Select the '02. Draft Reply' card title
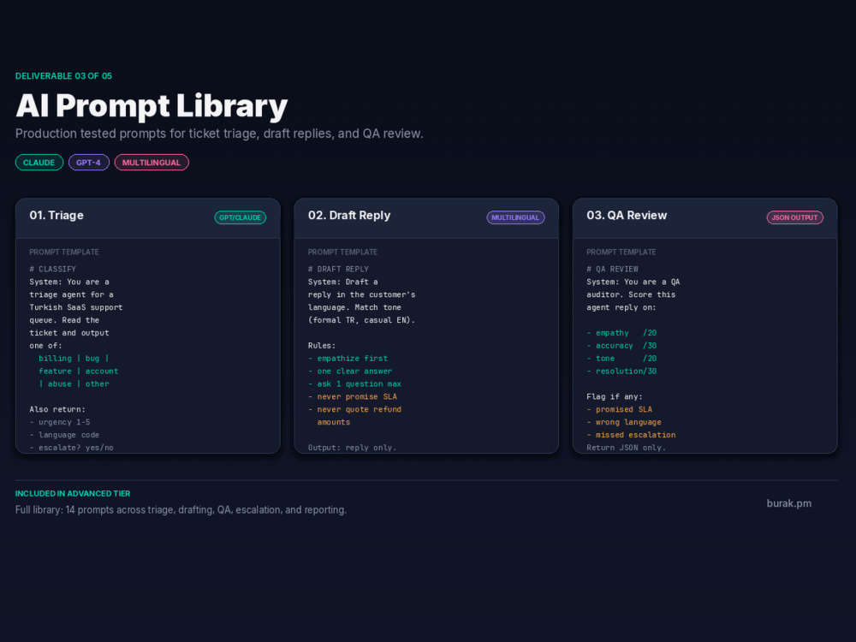Image resolution: width=856 pixels, height=642 pixels. pos(349,215)
